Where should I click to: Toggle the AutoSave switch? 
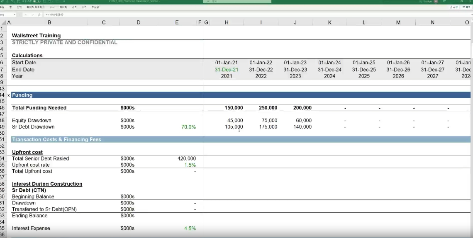(37, 2)
